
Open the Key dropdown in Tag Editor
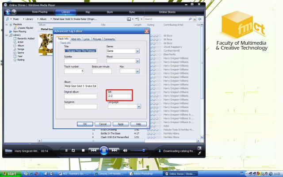point(138,71)
